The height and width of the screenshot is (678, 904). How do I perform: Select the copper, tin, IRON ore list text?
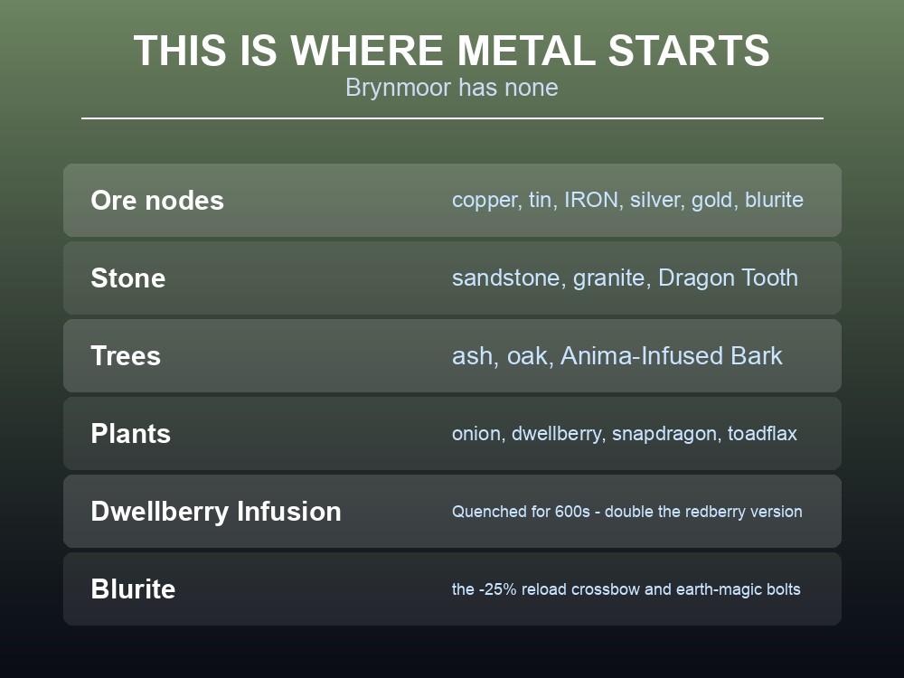tap(627, 200)
